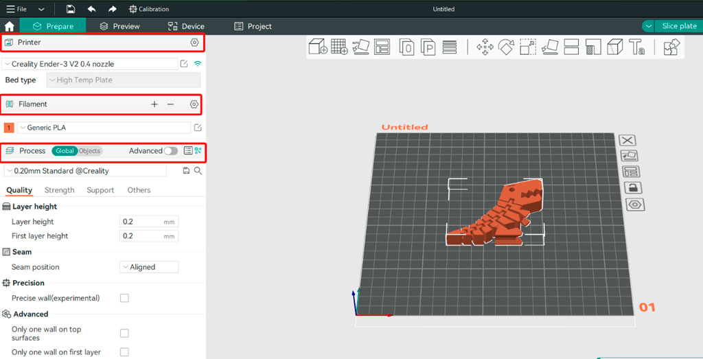Go to the Home screen
The width and height of the screenshot is (703, 359).
(10, 27)
